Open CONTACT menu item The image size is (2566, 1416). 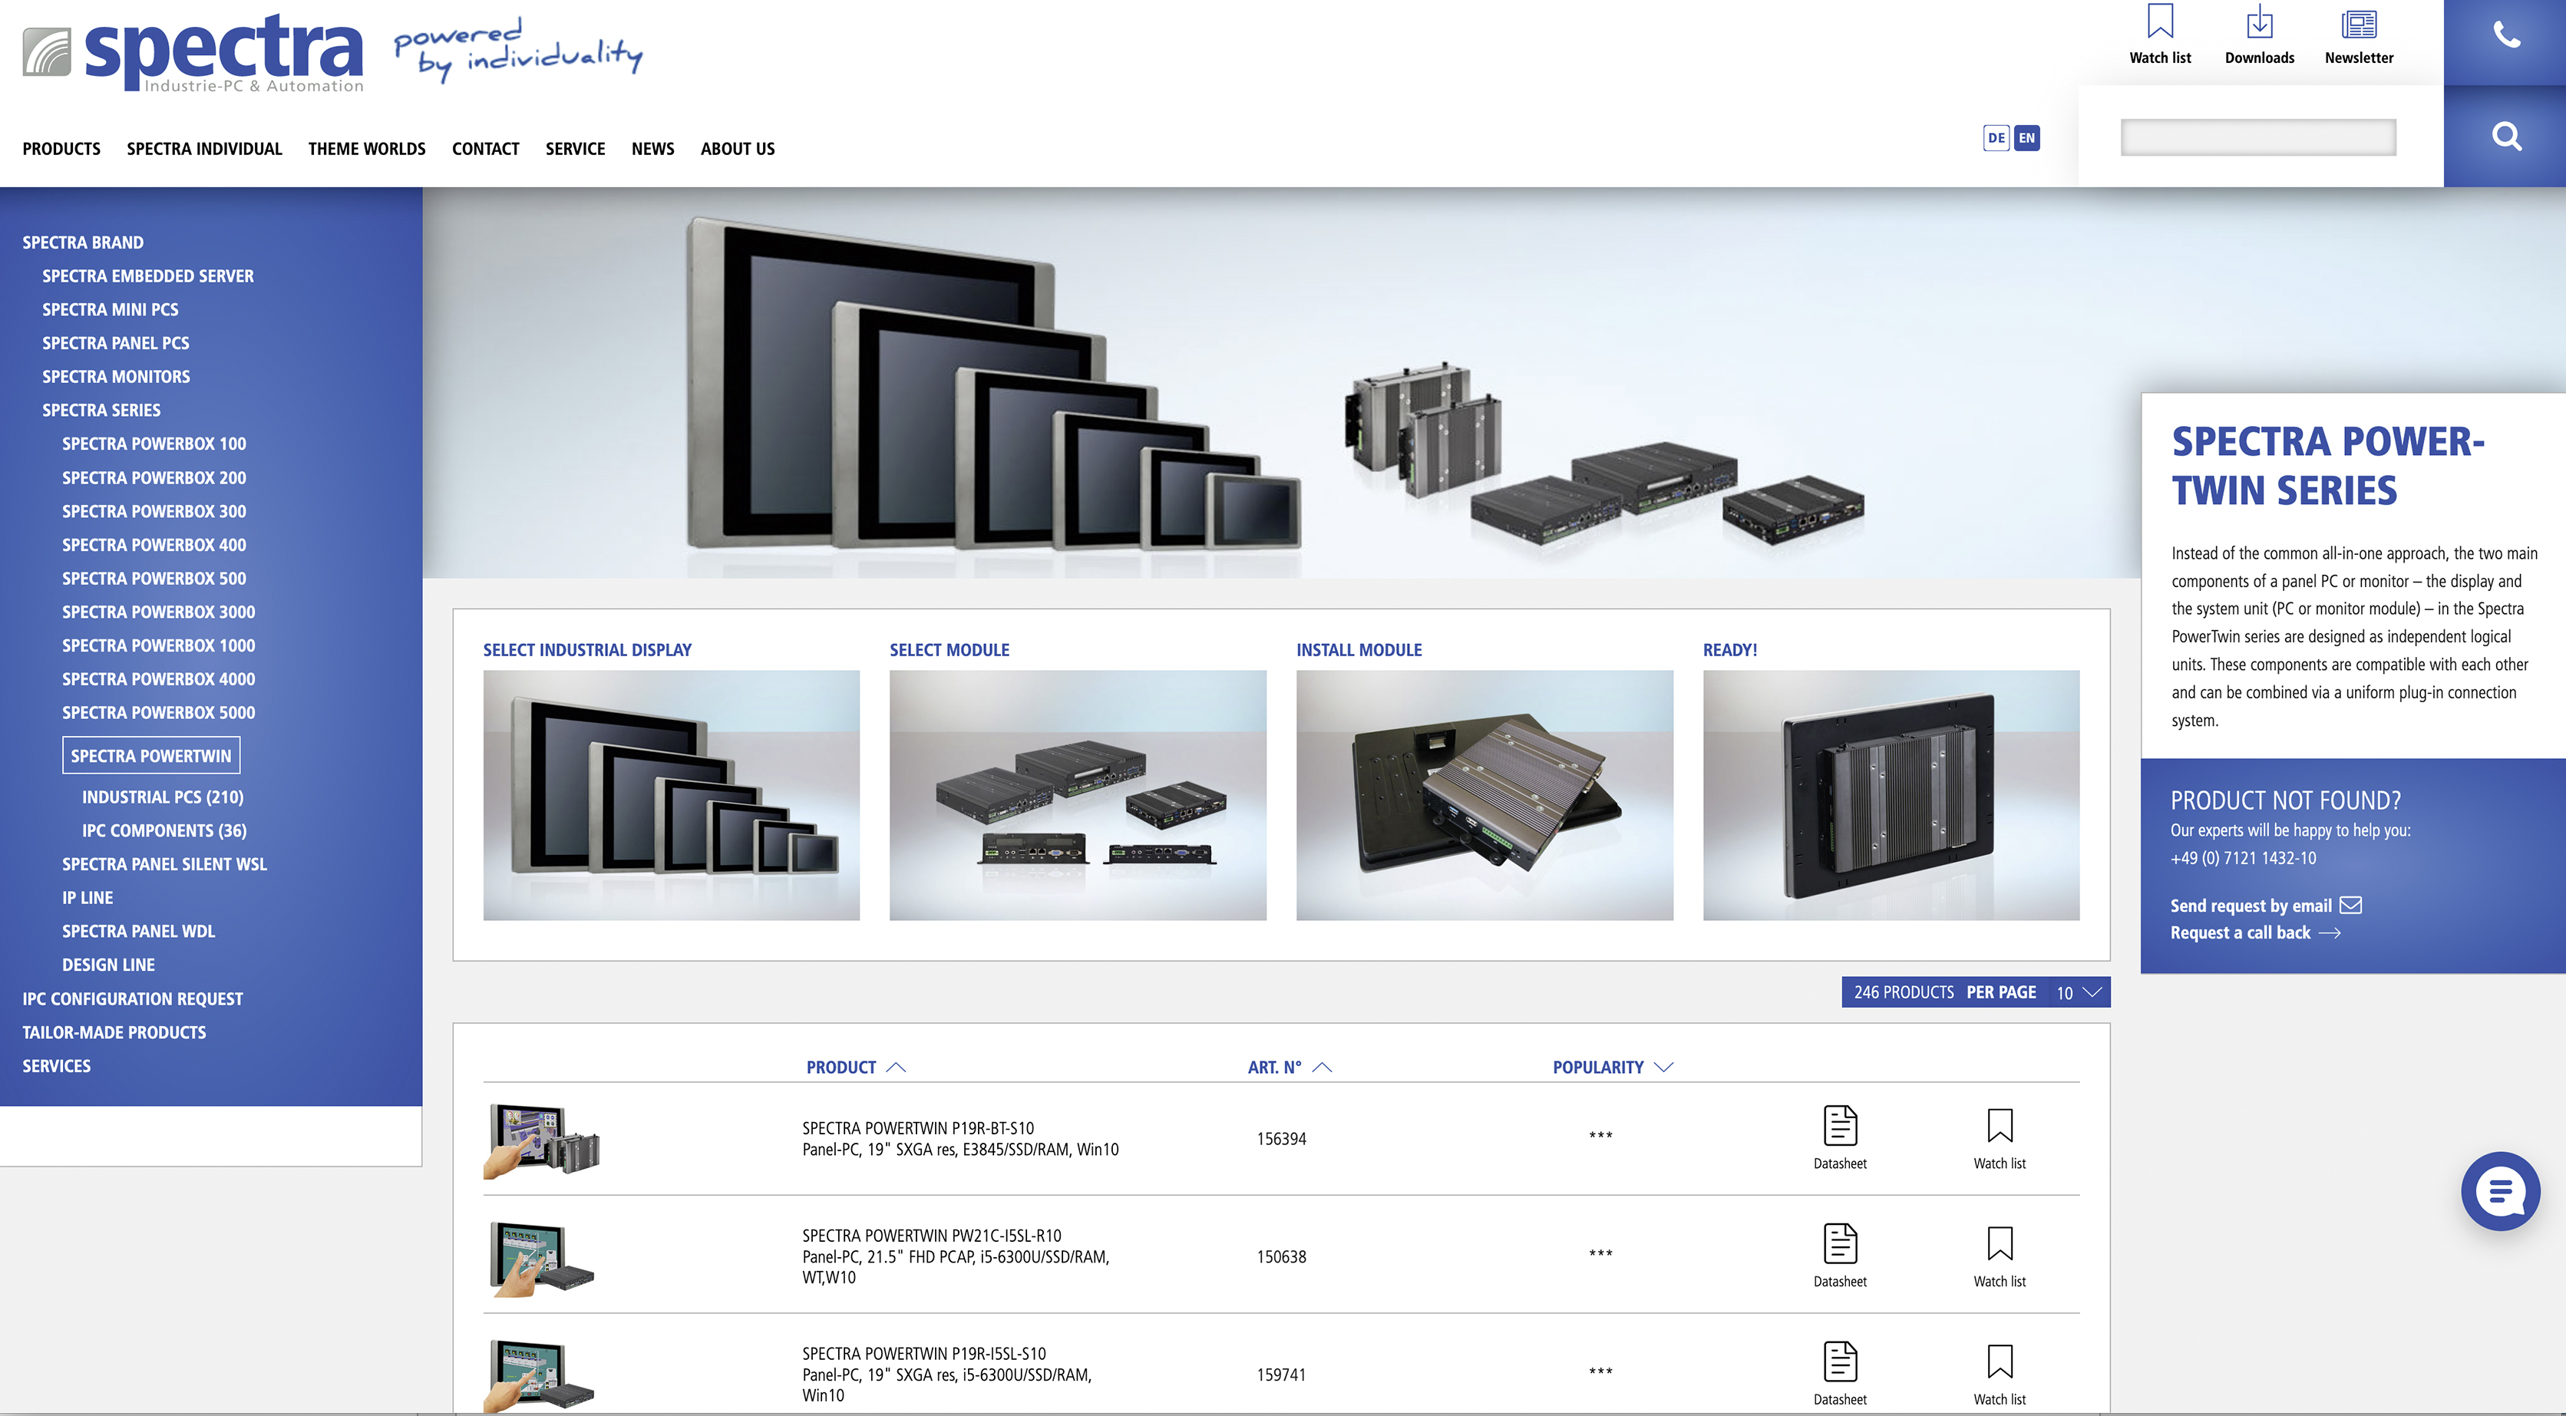pyautogui.click(x=485, y=148)
